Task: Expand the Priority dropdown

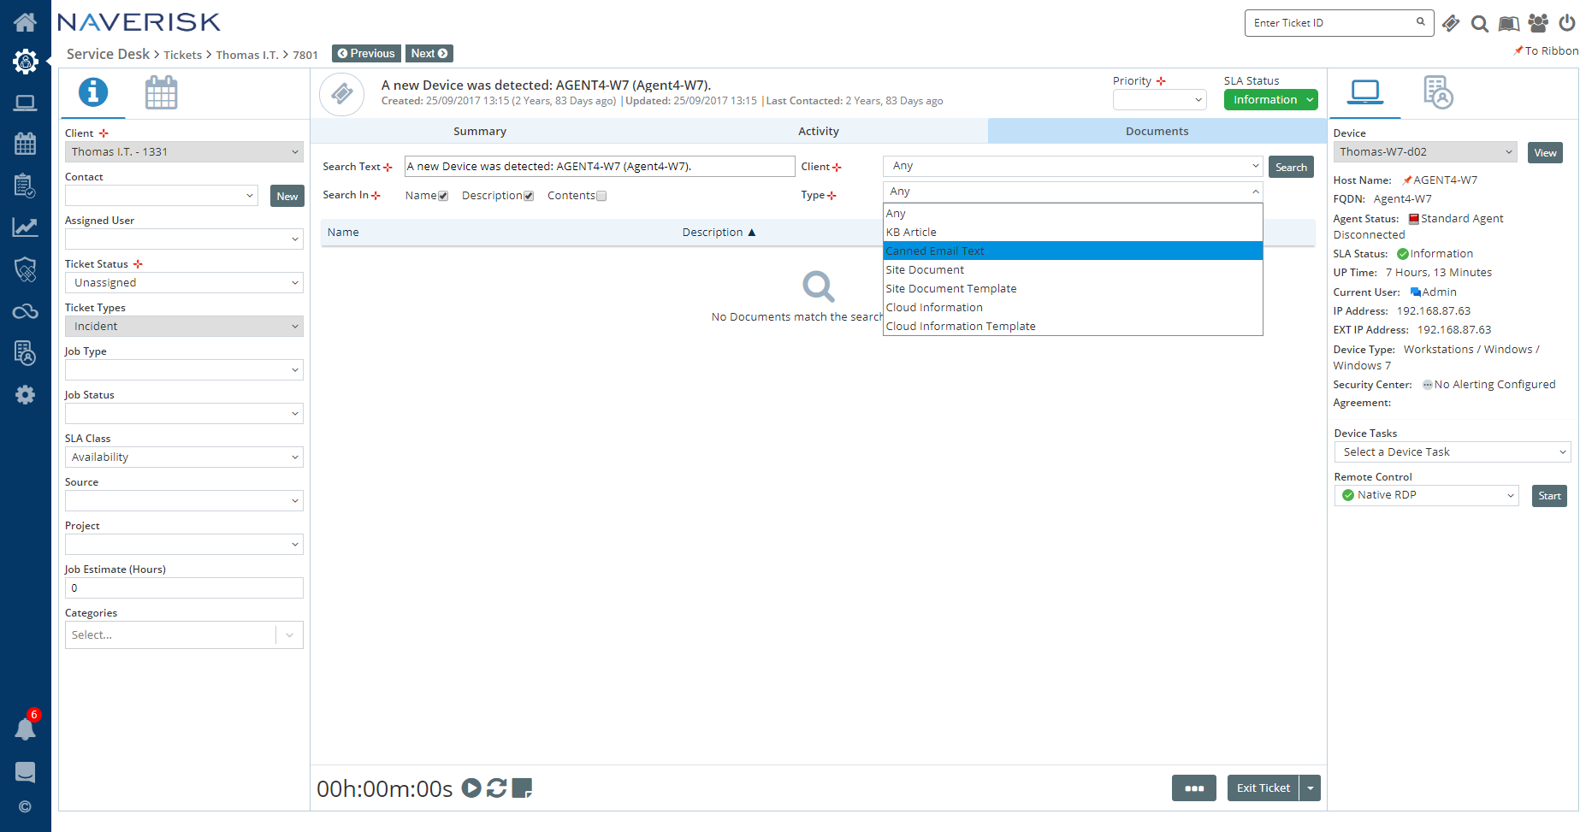Action: (x=1159, y=100)
